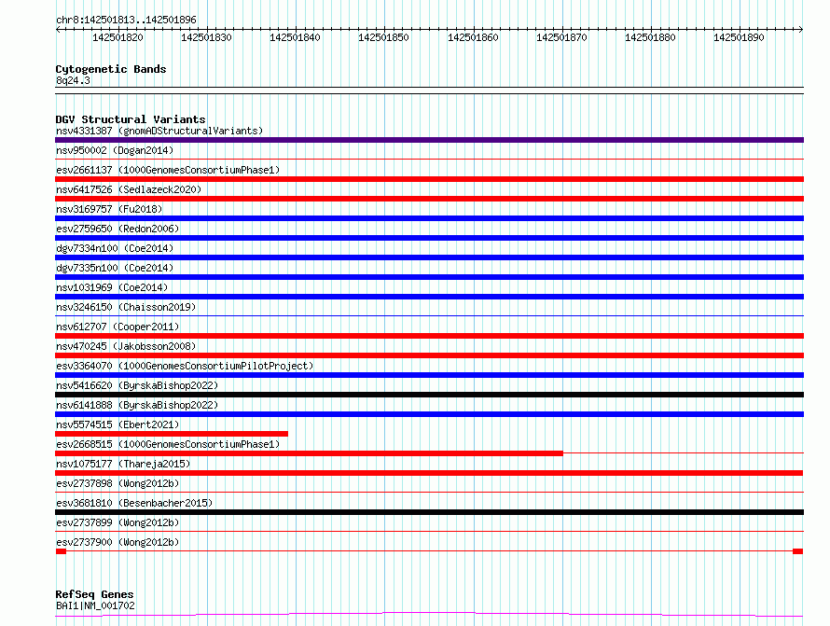
Task: Click ruler position 142501840
Action: (295, 37)
